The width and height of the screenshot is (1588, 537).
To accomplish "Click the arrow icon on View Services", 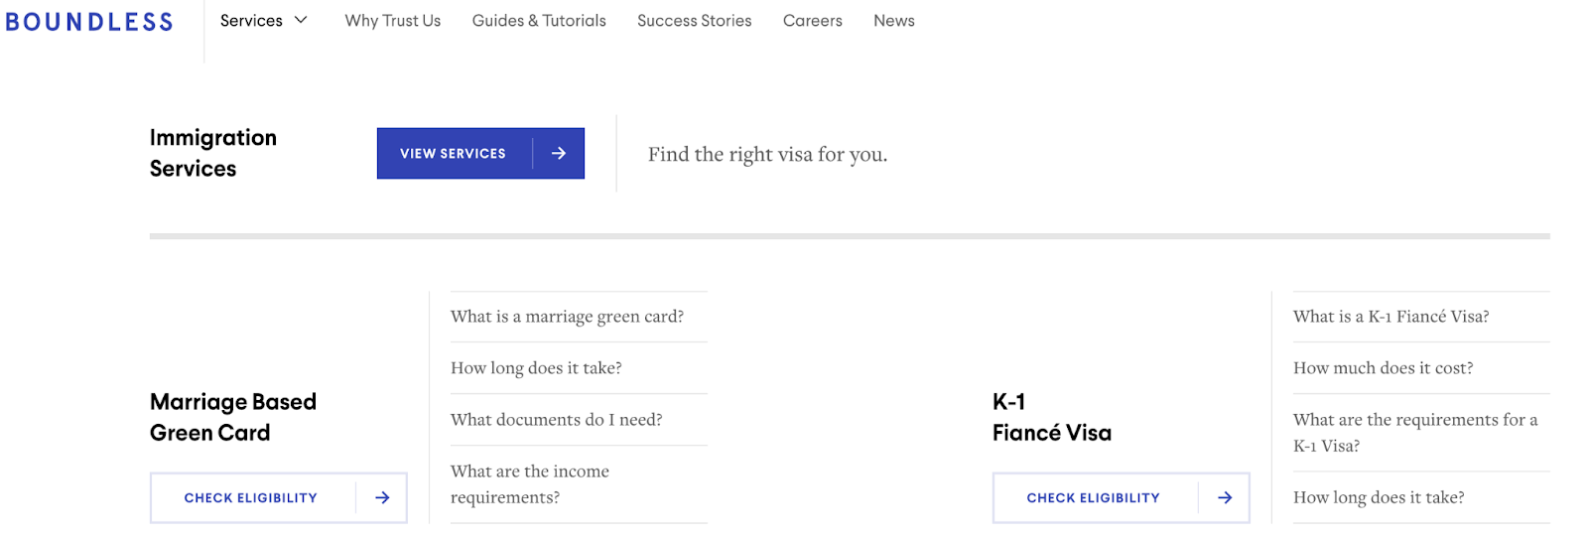I will (559, 154).
